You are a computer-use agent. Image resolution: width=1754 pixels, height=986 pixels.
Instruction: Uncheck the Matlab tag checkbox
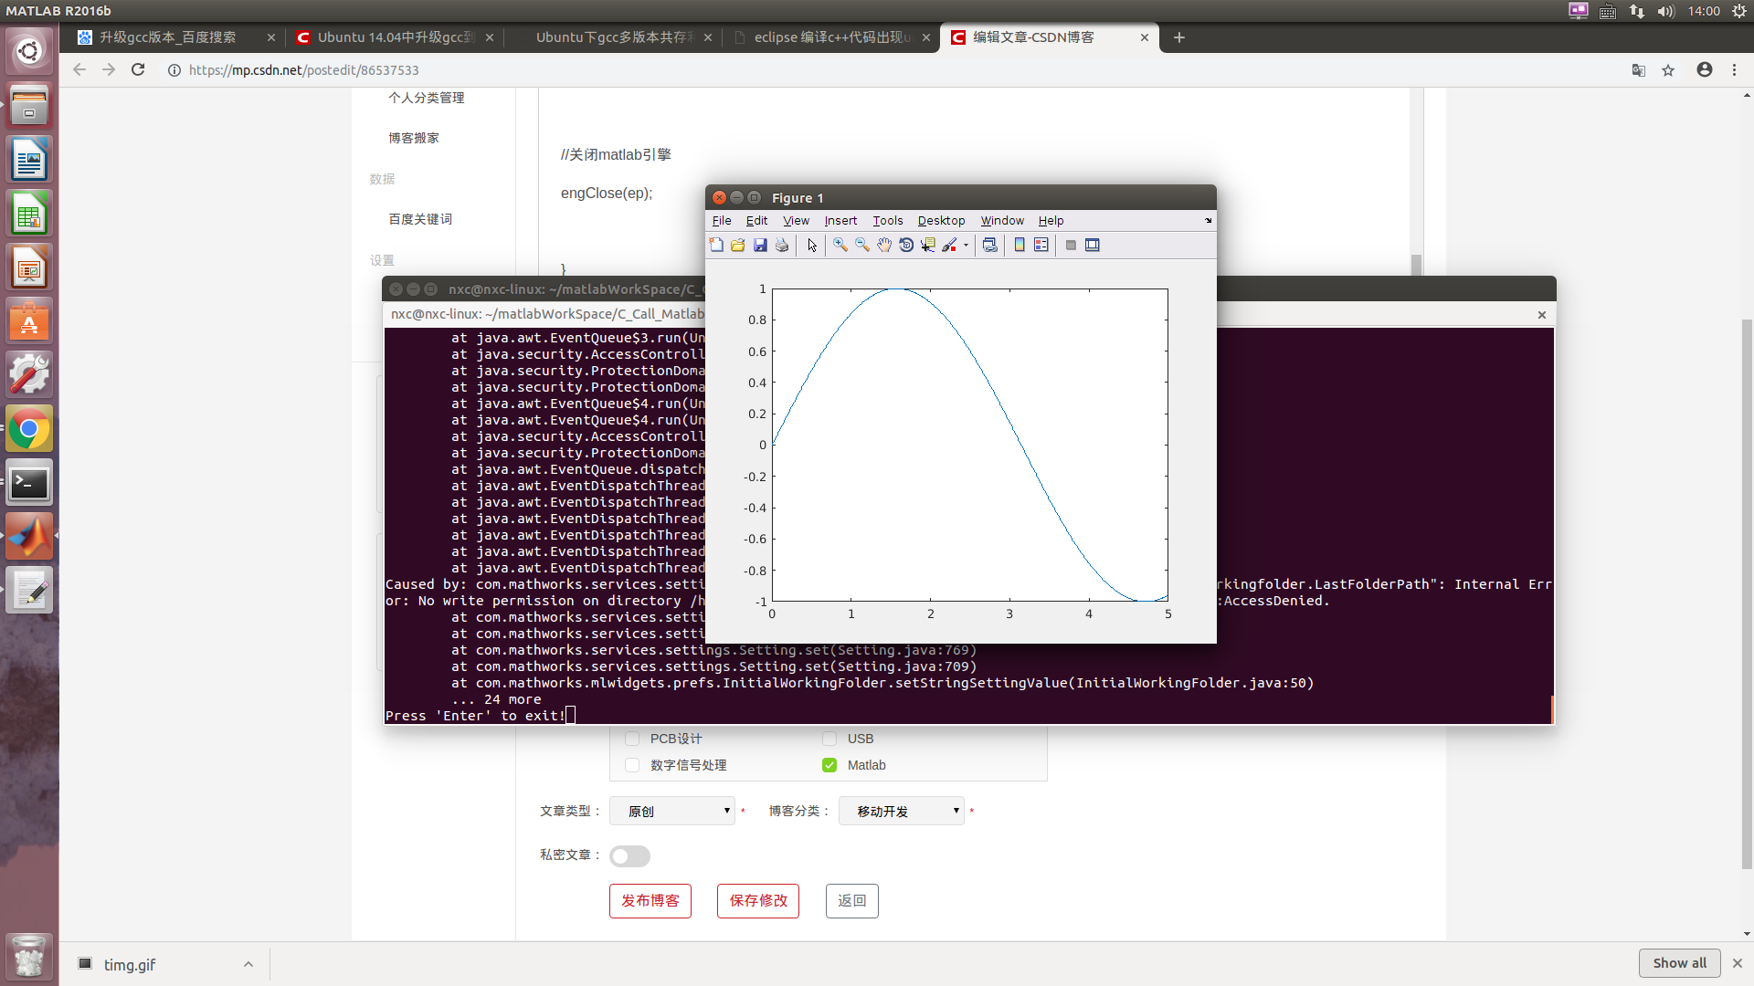tap(829, 765)
